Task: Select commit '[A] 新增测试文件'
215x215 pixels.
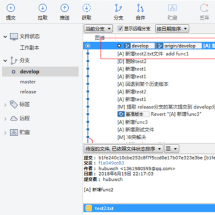Action: click(136, 130)
